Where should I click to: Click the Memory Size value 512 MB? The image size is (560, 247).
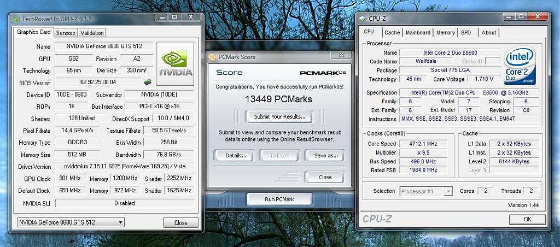click(78, 155)
